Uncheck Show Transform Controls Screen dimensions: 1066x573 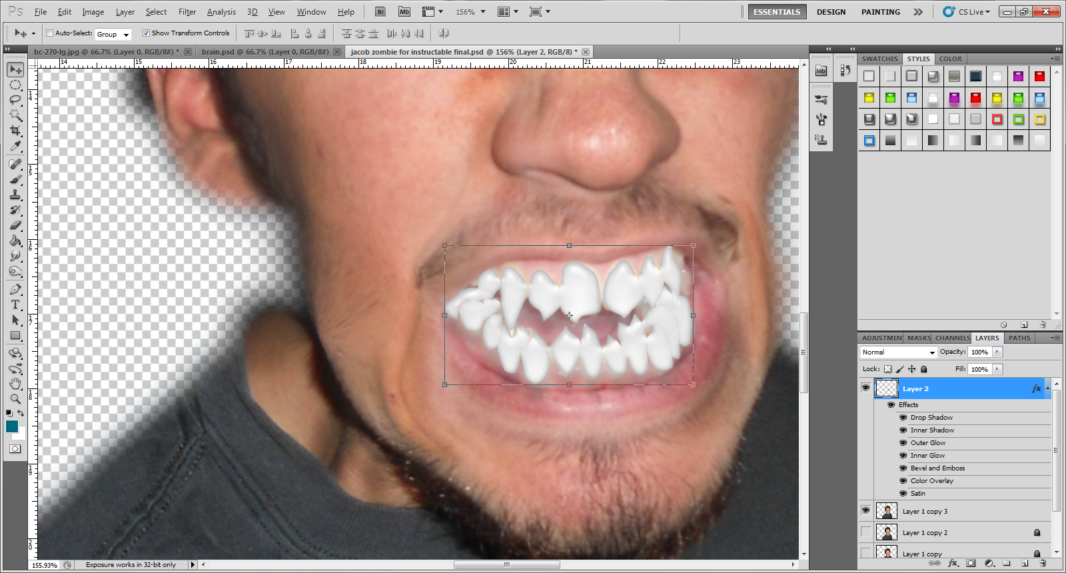146,33
